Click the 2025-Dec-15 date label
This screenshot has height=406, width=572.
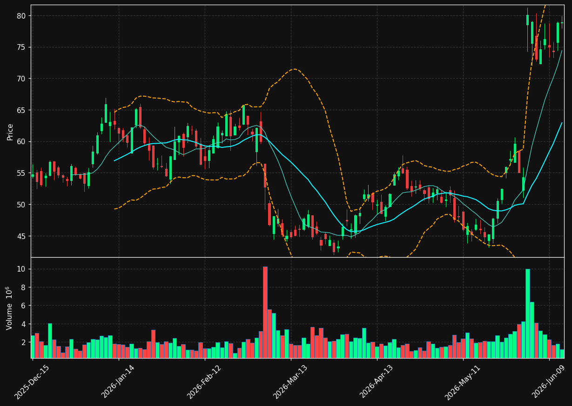click(x=32, y=382)
